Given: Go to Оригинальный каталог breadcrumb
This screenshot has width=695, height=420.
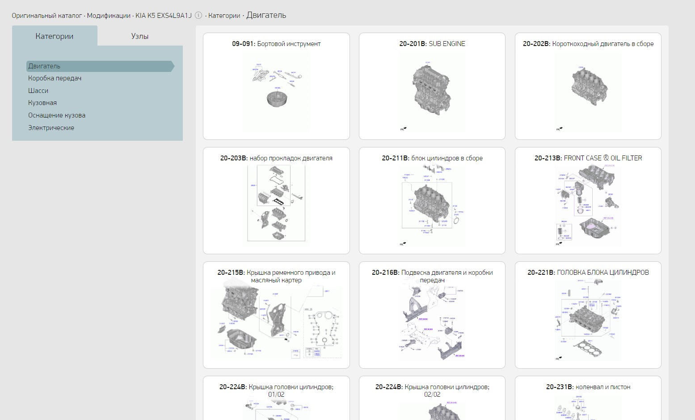Looking at the screenshot, I should coord(47,16).
